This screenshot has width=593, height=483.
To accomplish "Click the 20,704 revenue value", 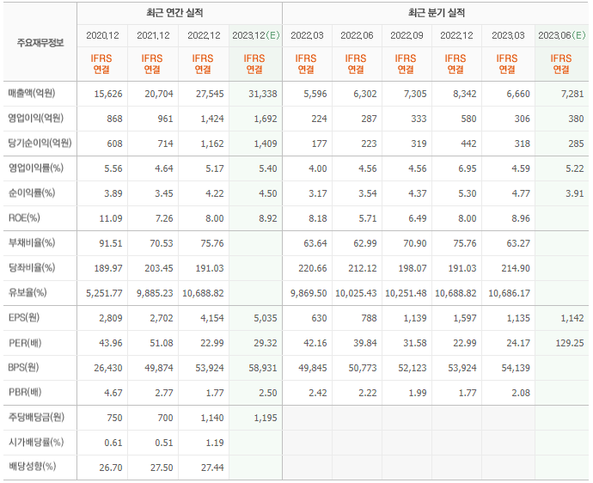I will [159, 94].
